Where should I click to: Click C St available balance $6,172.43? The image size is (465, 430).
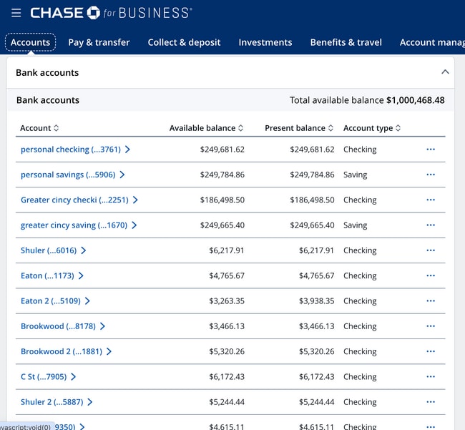pyautogui.click(x=227, y=376)
